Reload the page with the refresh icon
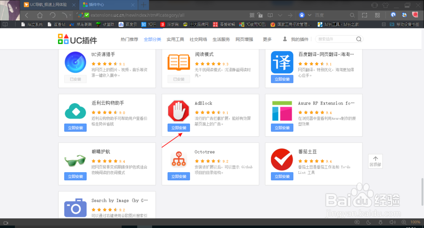This screenshot has height=228, width=424. point(53,15)
